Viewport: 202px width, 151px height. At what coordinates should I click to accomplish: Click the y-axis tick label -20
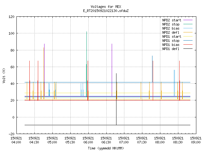tap(11, 134)
